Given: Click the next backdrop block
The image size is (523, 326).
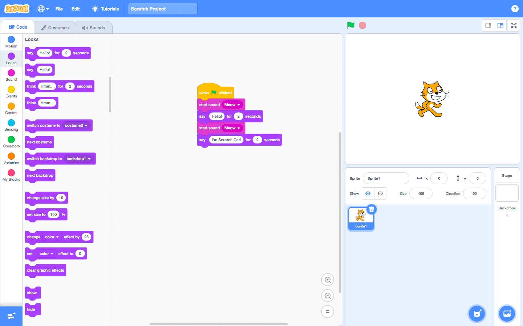Looking at the screenshot, I should [x=40, y=176].
